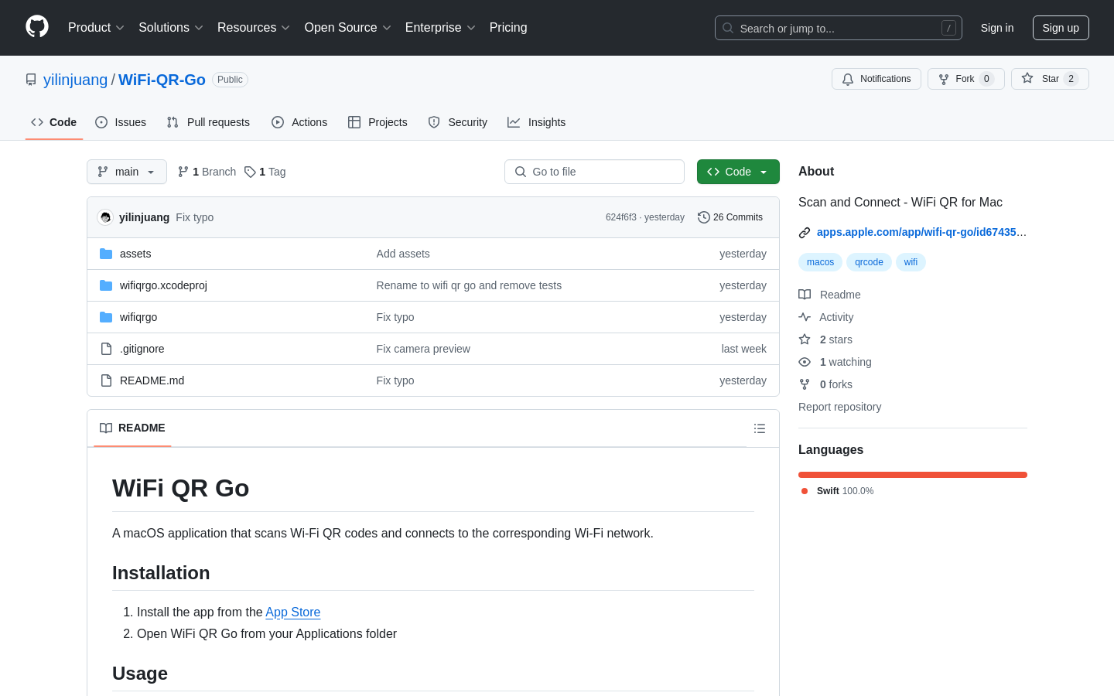1114x696 pixels.
Task: Open the README.md file
Action: coord(152,380)
